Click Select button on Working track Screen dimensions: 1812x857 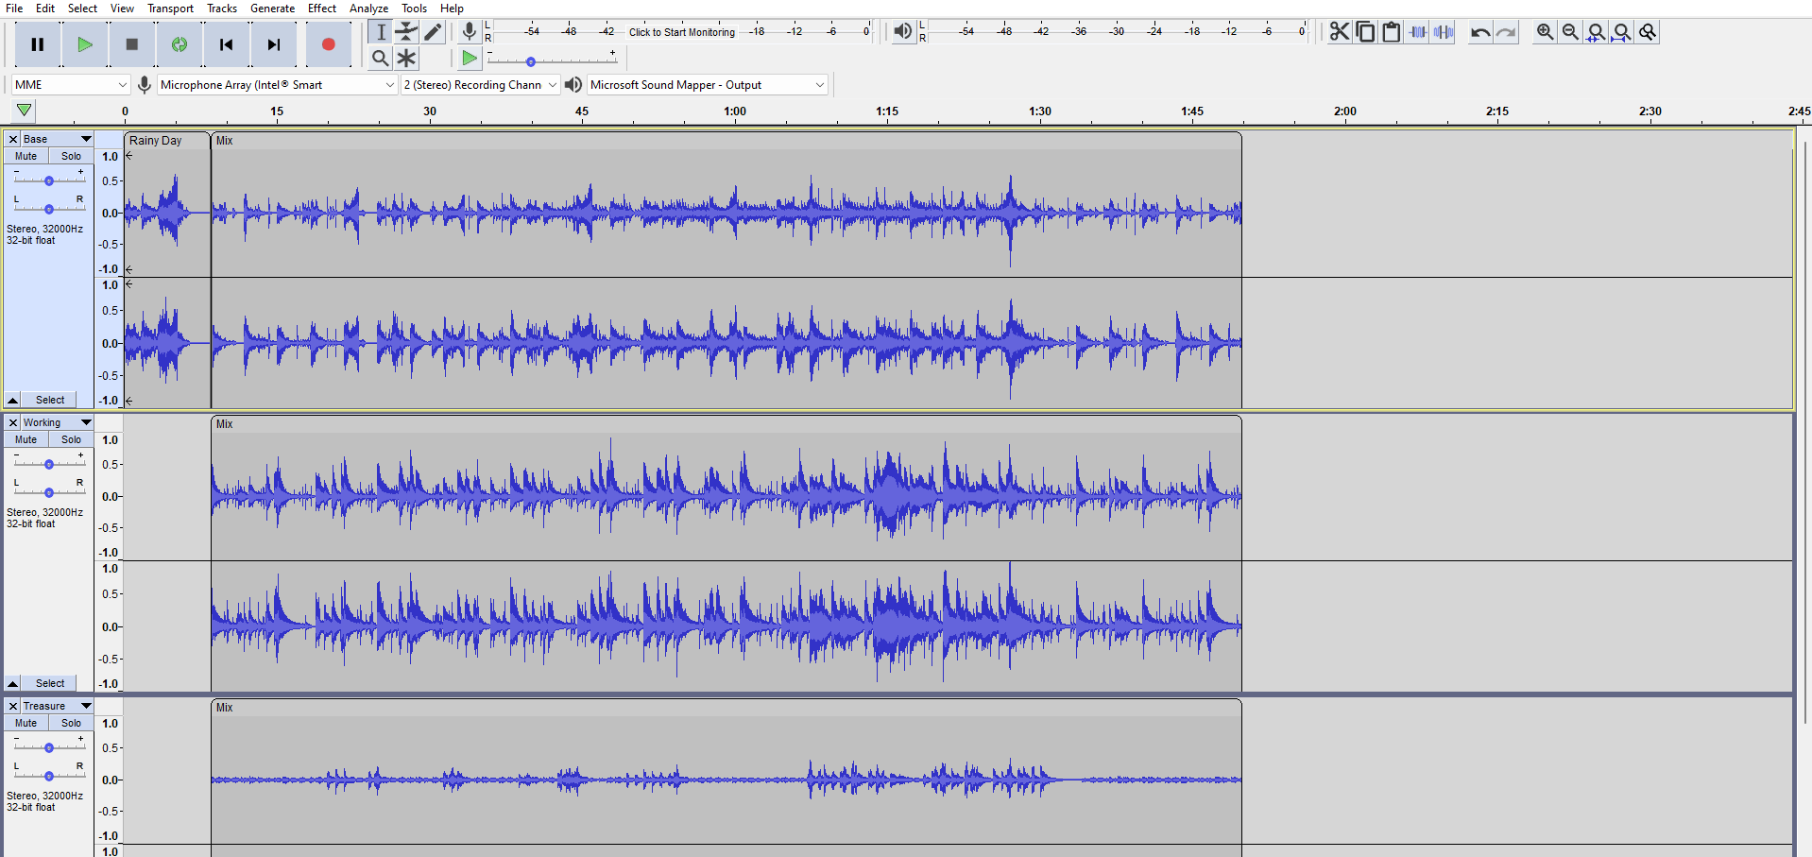[x=50, y=683]
